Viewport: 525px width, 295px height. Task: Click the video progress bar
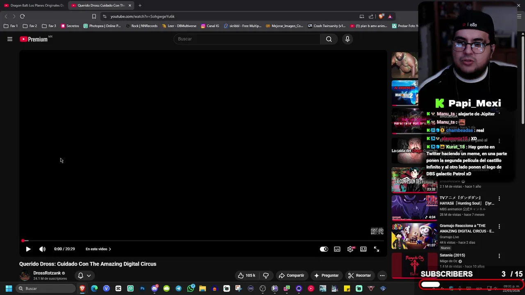click(203, 241)
